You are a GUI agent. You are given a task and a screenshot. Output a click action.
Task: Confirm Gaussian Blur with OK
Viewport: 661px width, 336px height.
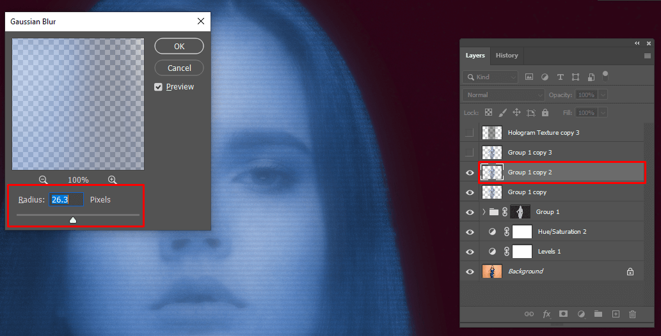click(179, 47)
